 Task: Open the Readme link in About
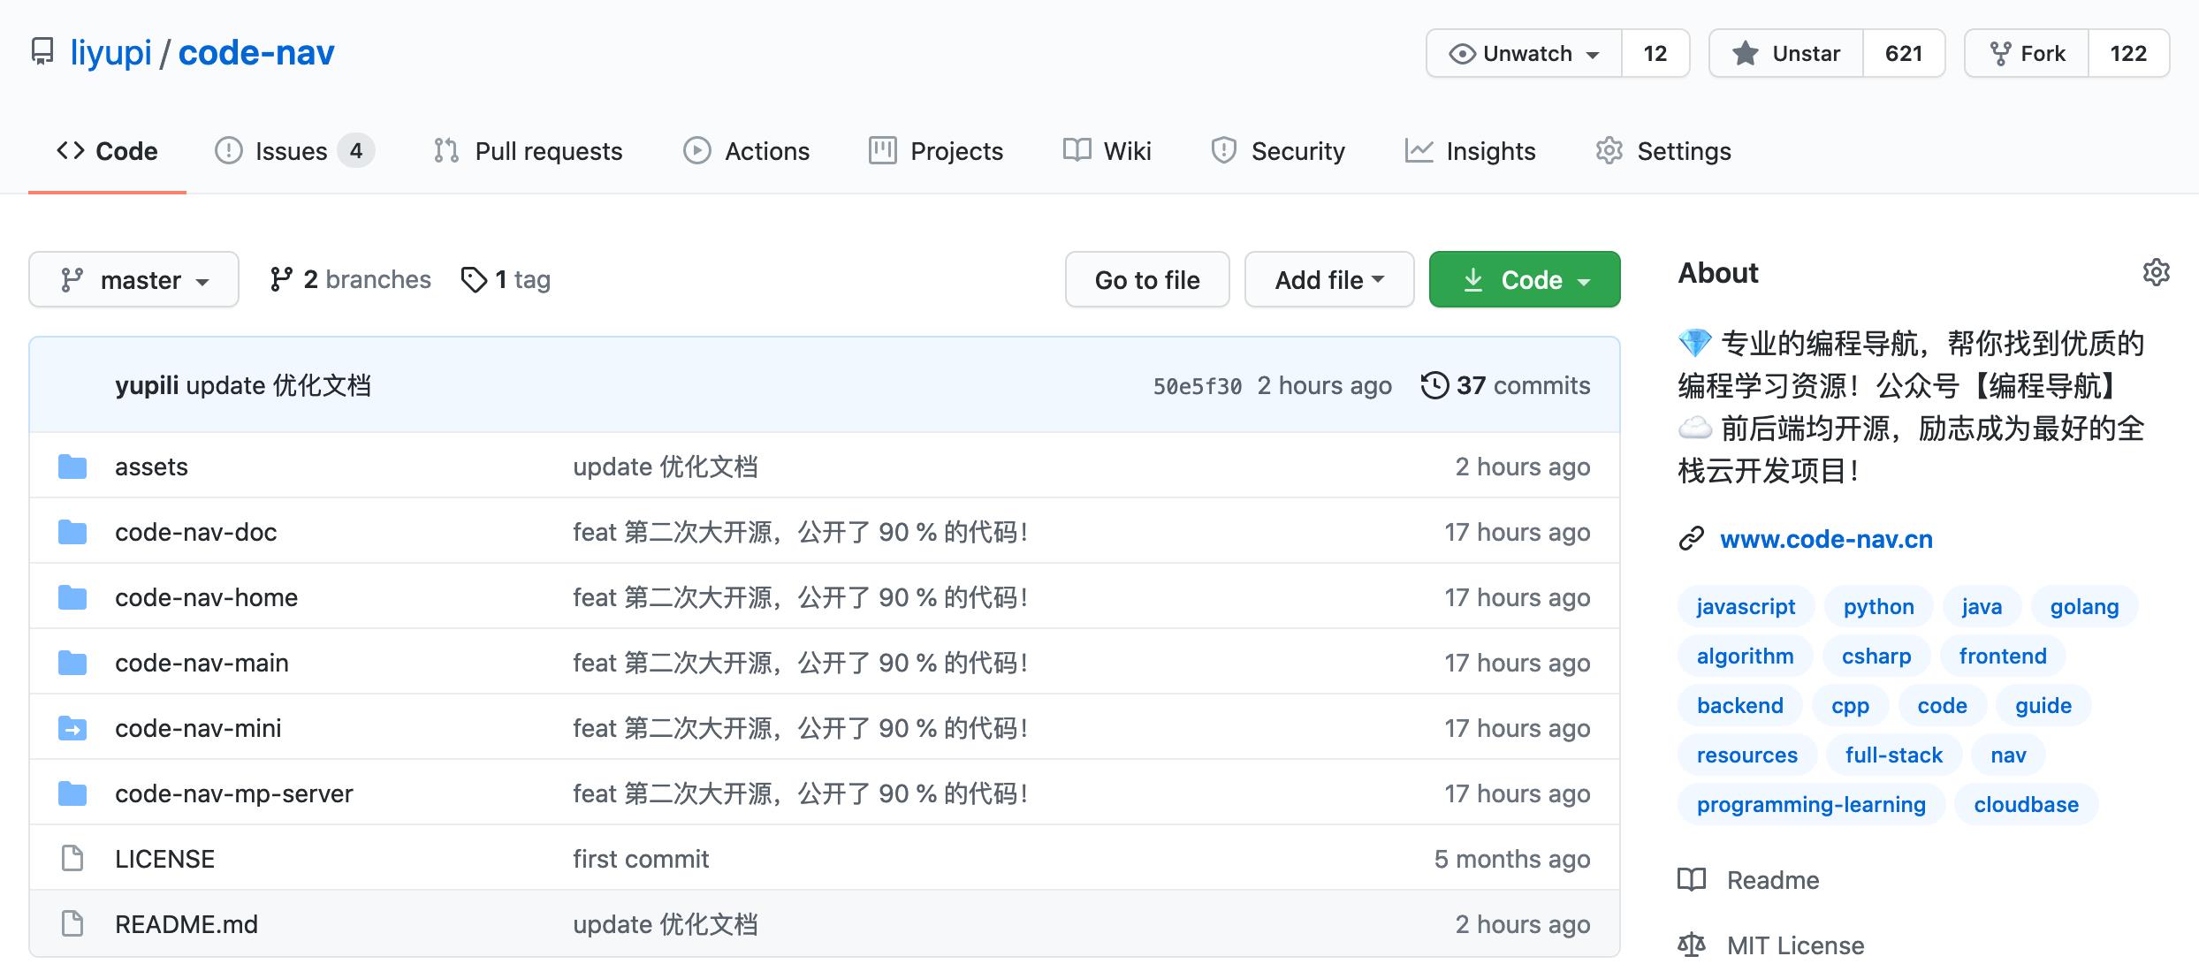click(1773, 880)
